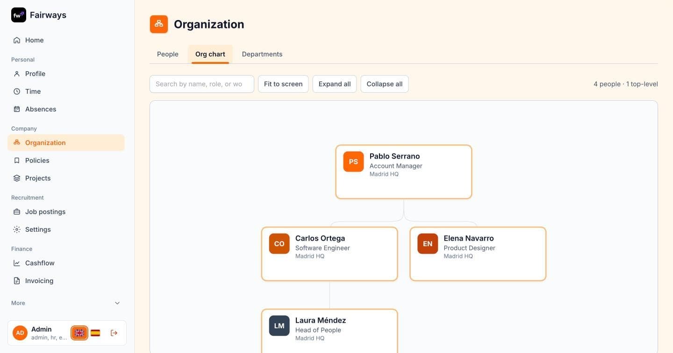Viewport: 673px width, 353px height.
Task: Click the LM avatar badge
Action: (279, 326)
